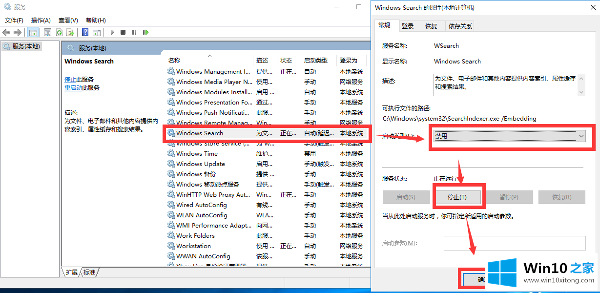Click the 停止 link for this service

(x=70, y=79)
